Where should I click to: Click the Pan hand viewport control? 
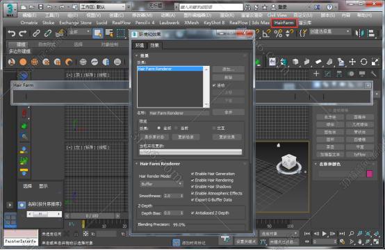pos(360,242)
